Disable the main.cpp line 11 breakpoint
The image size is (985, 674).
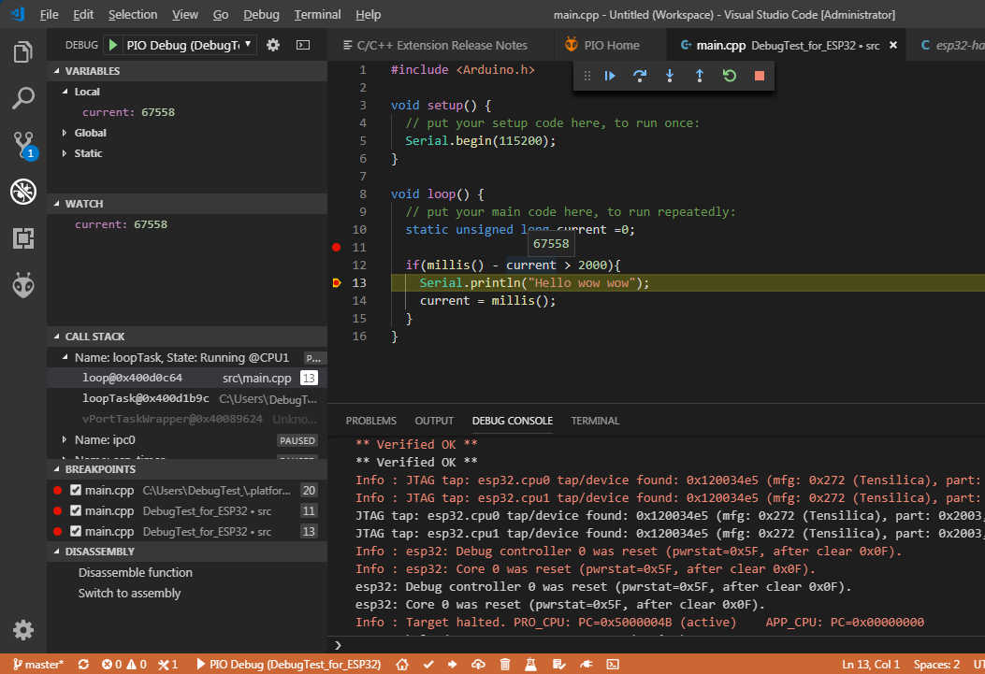click(76, 511)
